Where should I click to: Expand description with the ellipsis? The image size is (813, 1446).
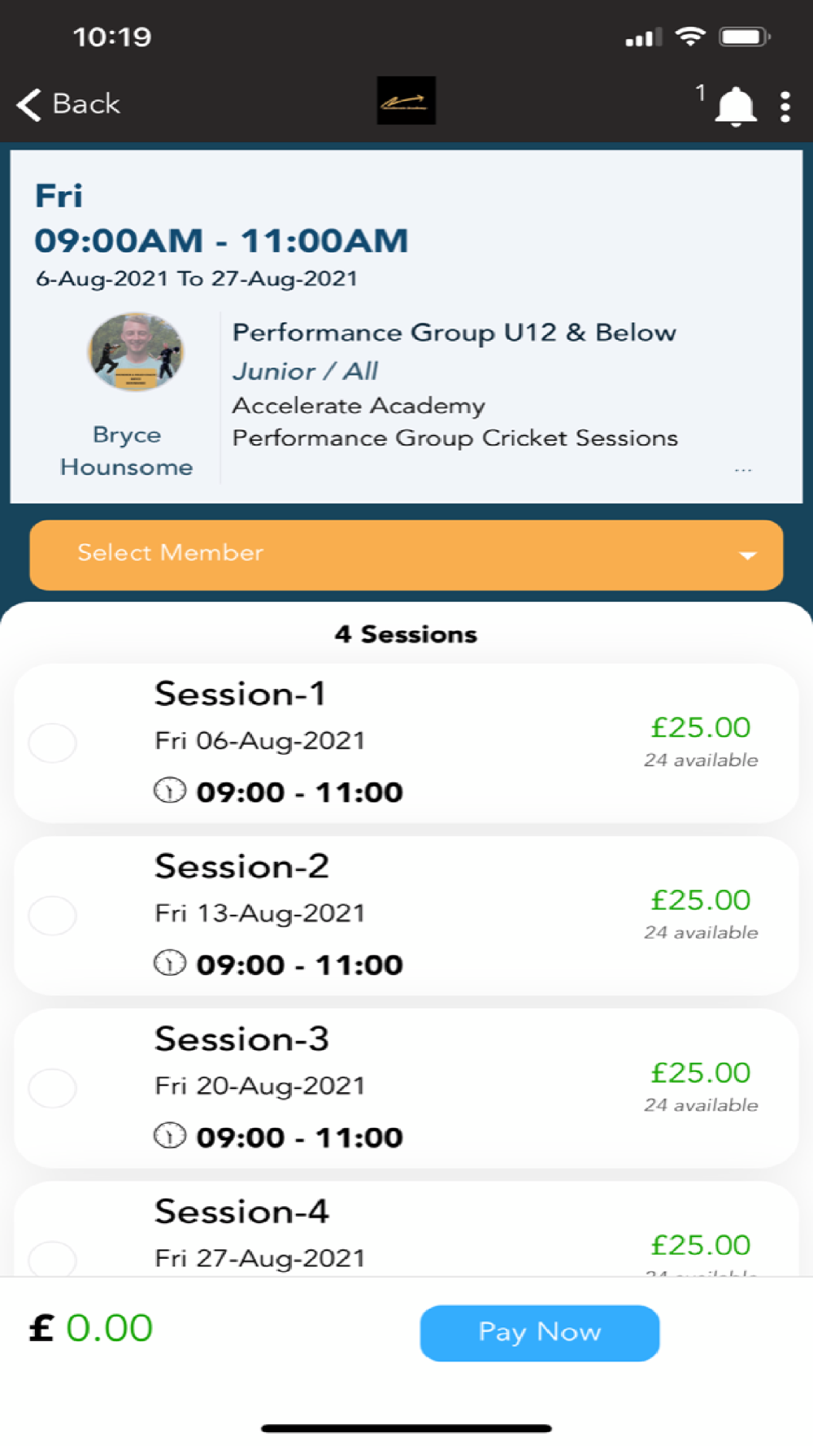tap(742, 470)
